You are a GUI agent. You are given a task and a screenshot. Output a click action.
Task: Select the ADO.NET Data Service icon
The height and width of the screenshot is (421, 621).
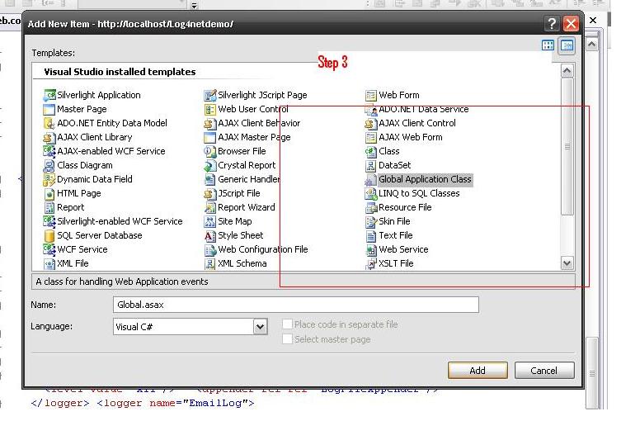tap(370, 109)
